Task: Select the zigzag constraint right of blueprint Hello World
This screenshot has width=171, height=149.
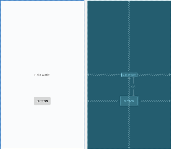Action: click(x=154, y=75)
